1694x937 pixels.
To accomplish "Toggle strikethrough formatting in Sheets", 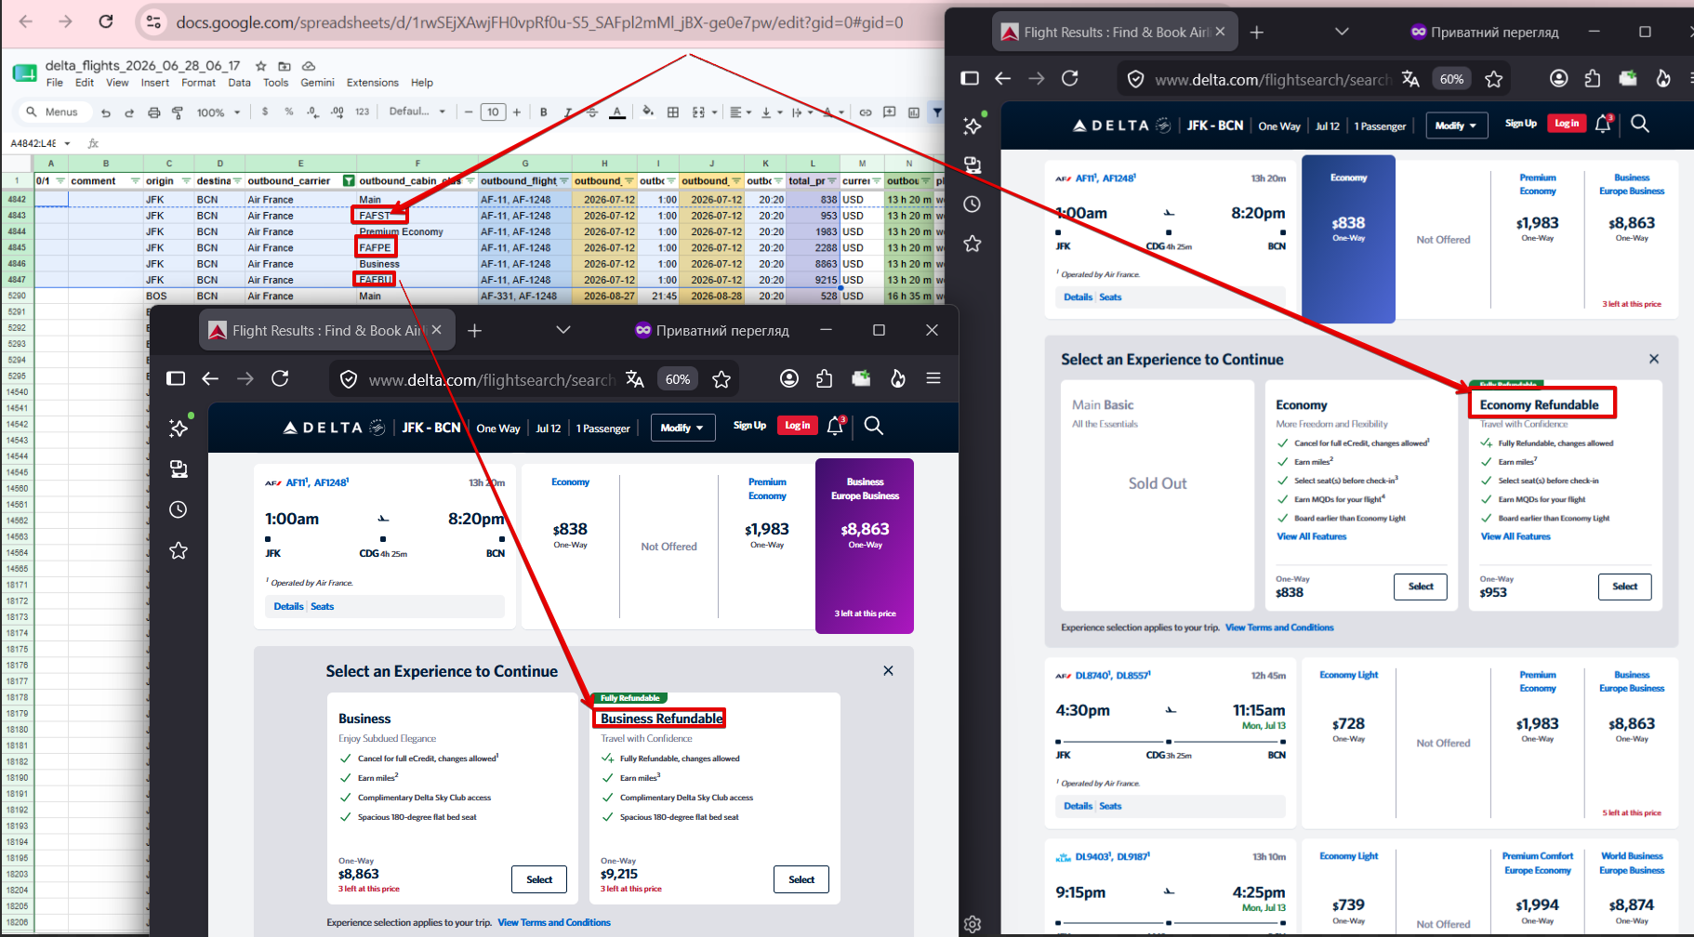I will pyautogui.click(x=592, y=112).
